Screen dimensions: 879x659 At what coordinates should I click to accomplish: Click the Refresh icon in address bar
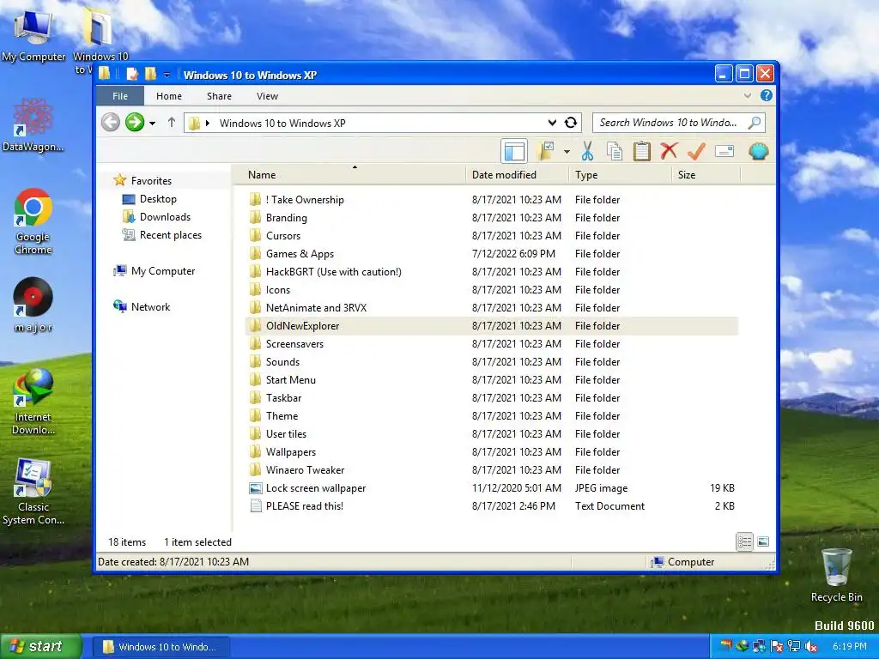click(x=571, y=123)
